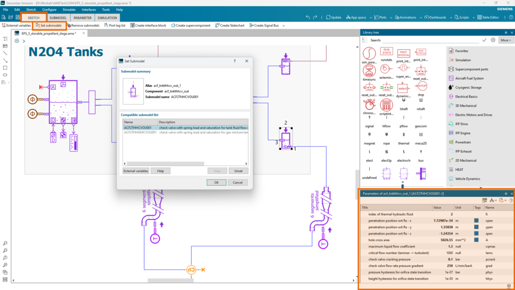This screenshot has height=290, width=515.
Task: Select the runstats submodel icon in library
Action: point(387,52)
